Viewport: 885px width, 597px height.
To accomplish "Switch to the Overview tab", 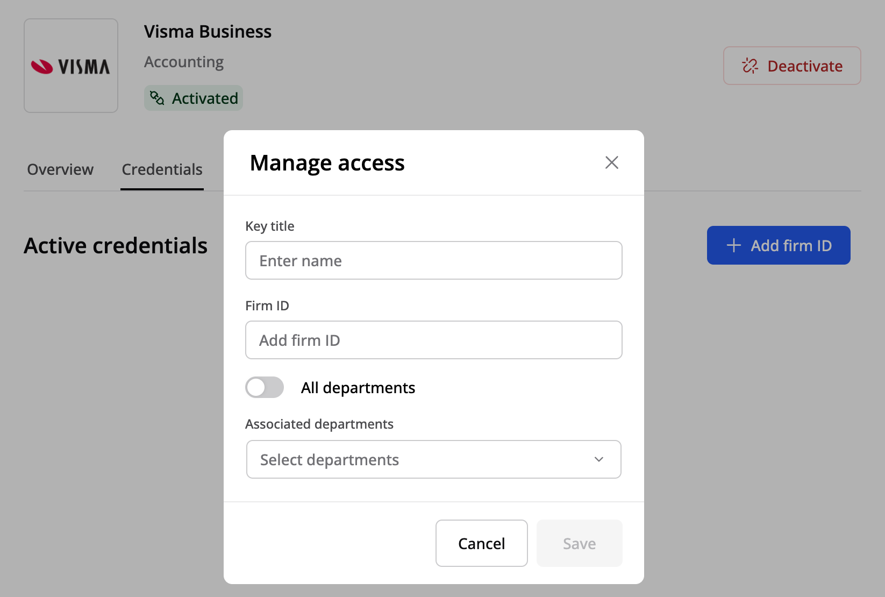I will pyautogui.click(x=60, y=169).
